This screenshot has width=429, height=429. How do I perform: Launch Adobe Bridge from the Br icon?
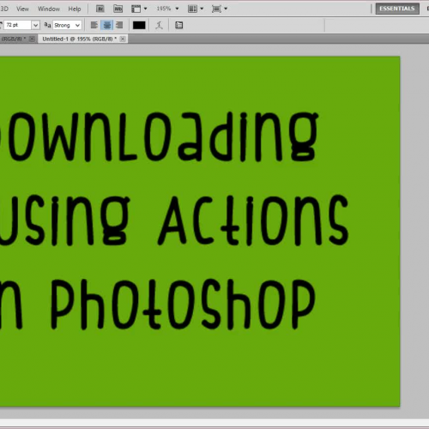[x=100, y=9]
